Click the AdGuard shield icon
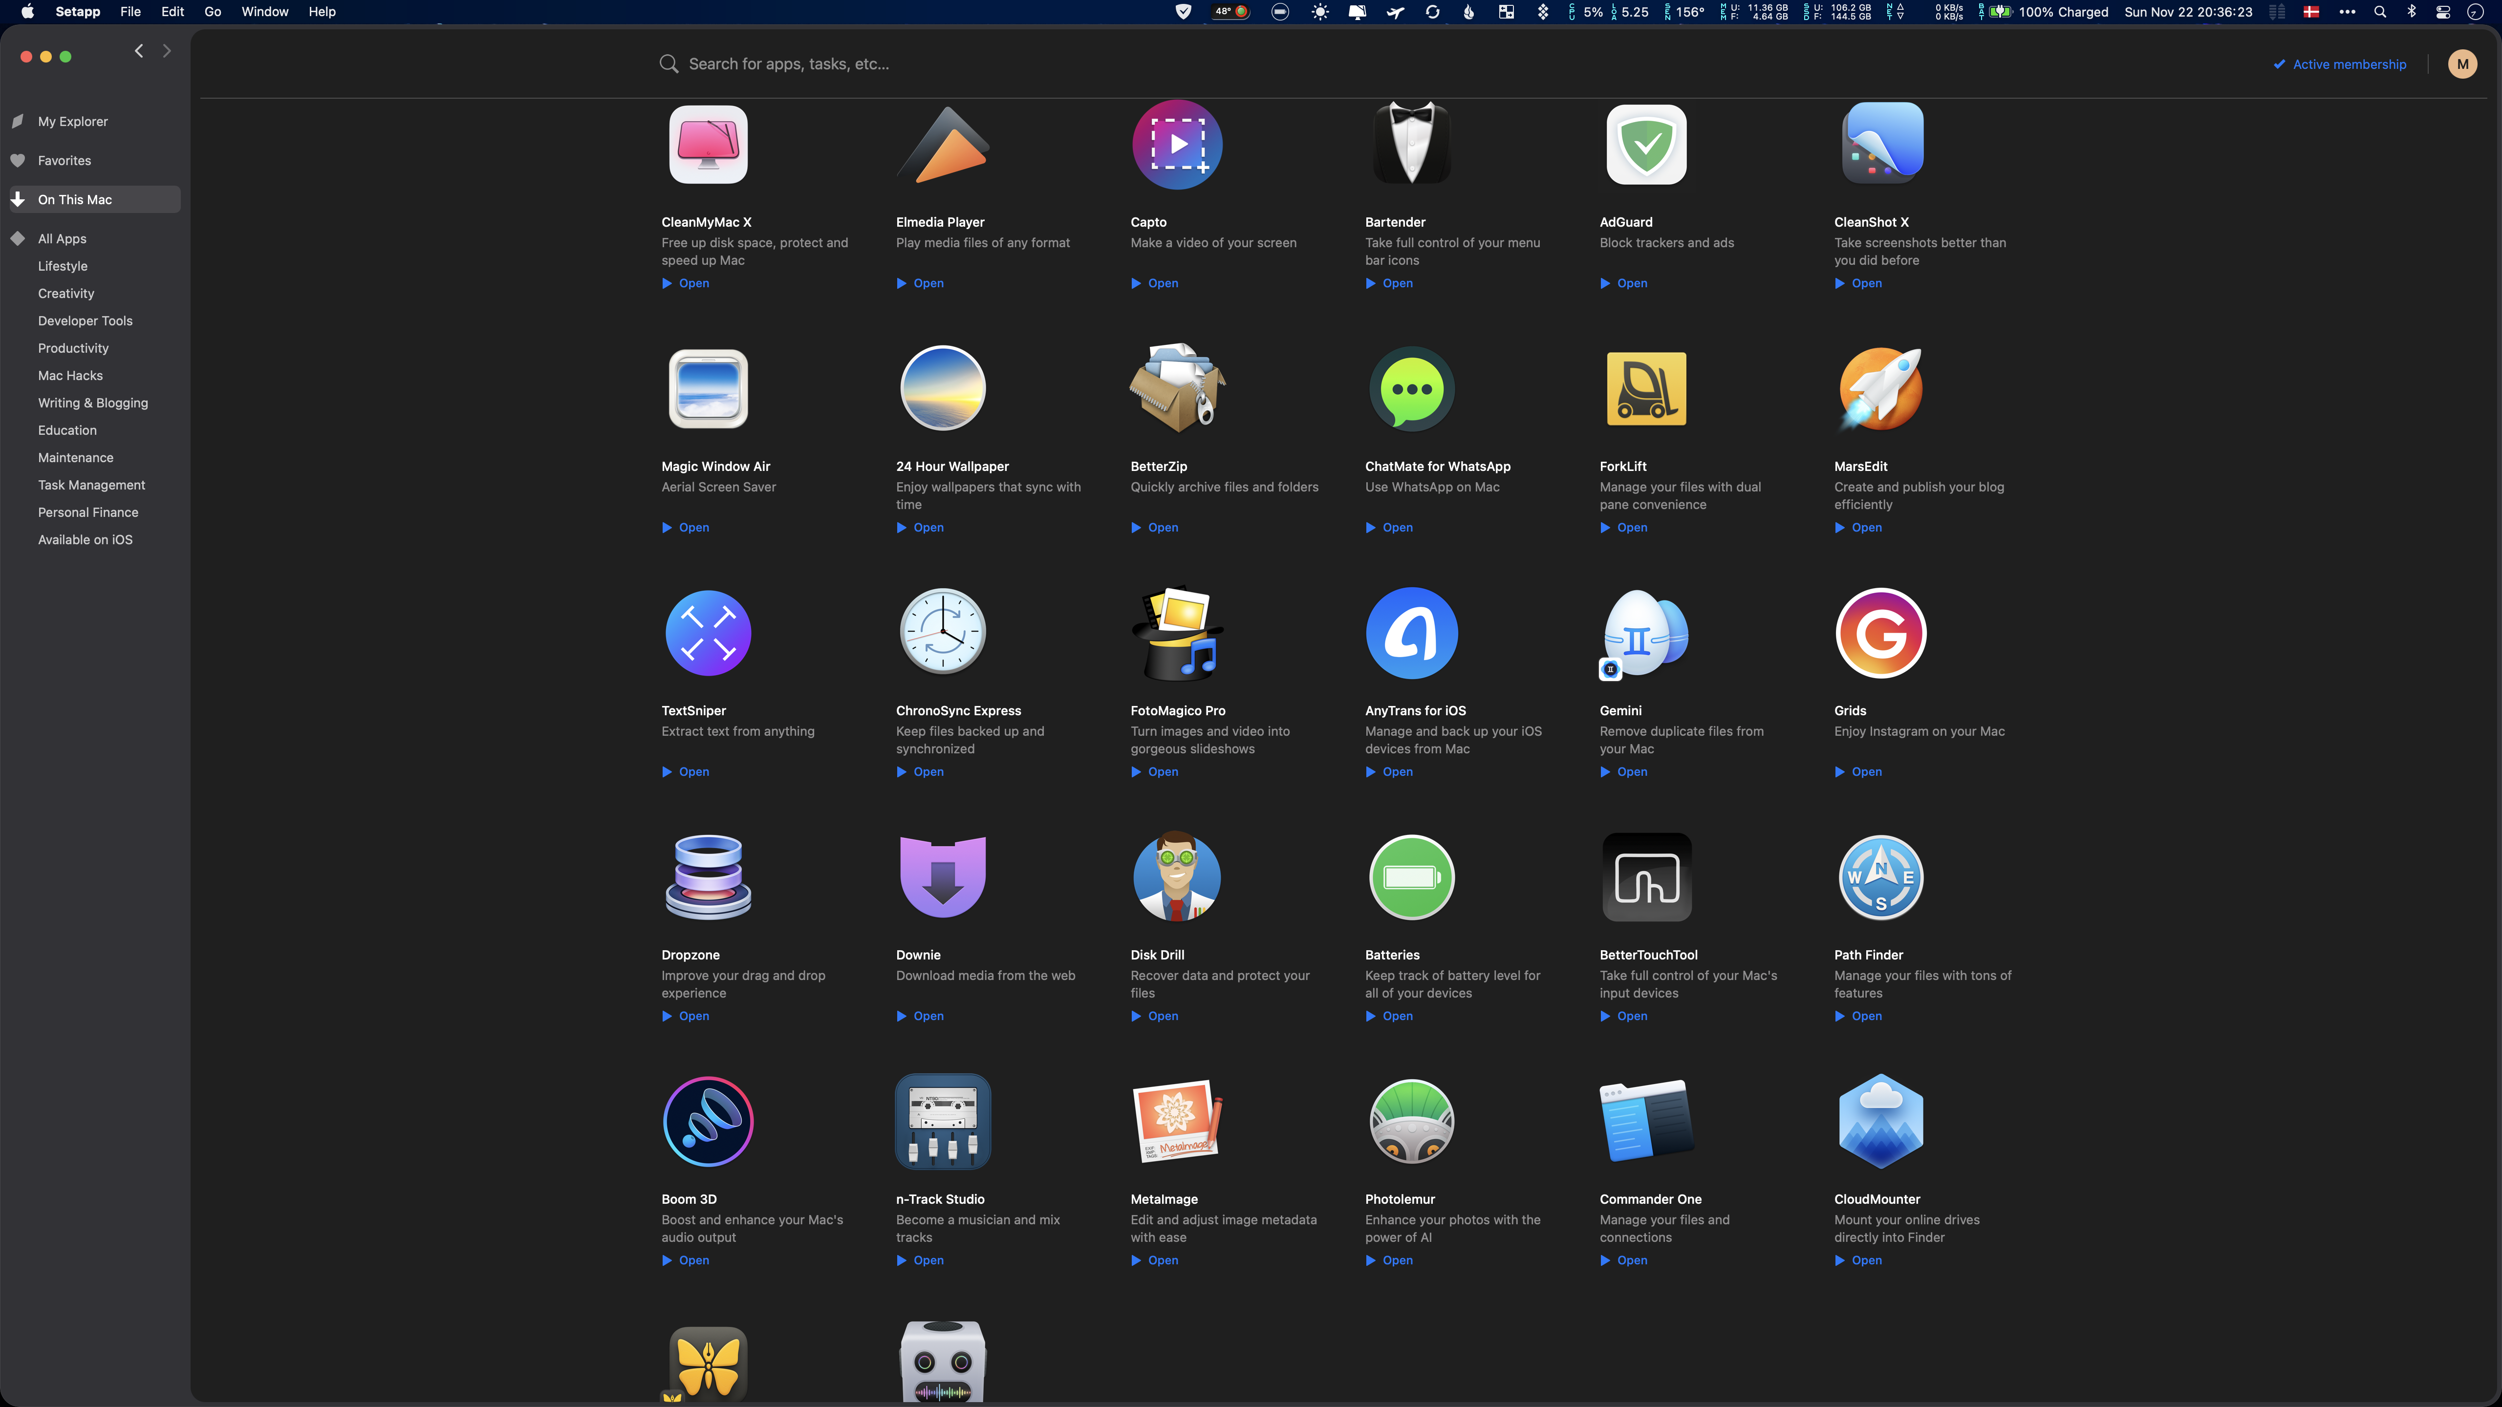 1646,145
